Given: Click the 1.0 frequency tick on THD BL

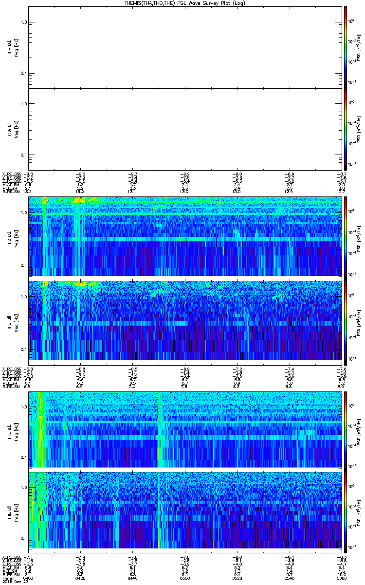Looking at the screenshot, I should [23, 213].
